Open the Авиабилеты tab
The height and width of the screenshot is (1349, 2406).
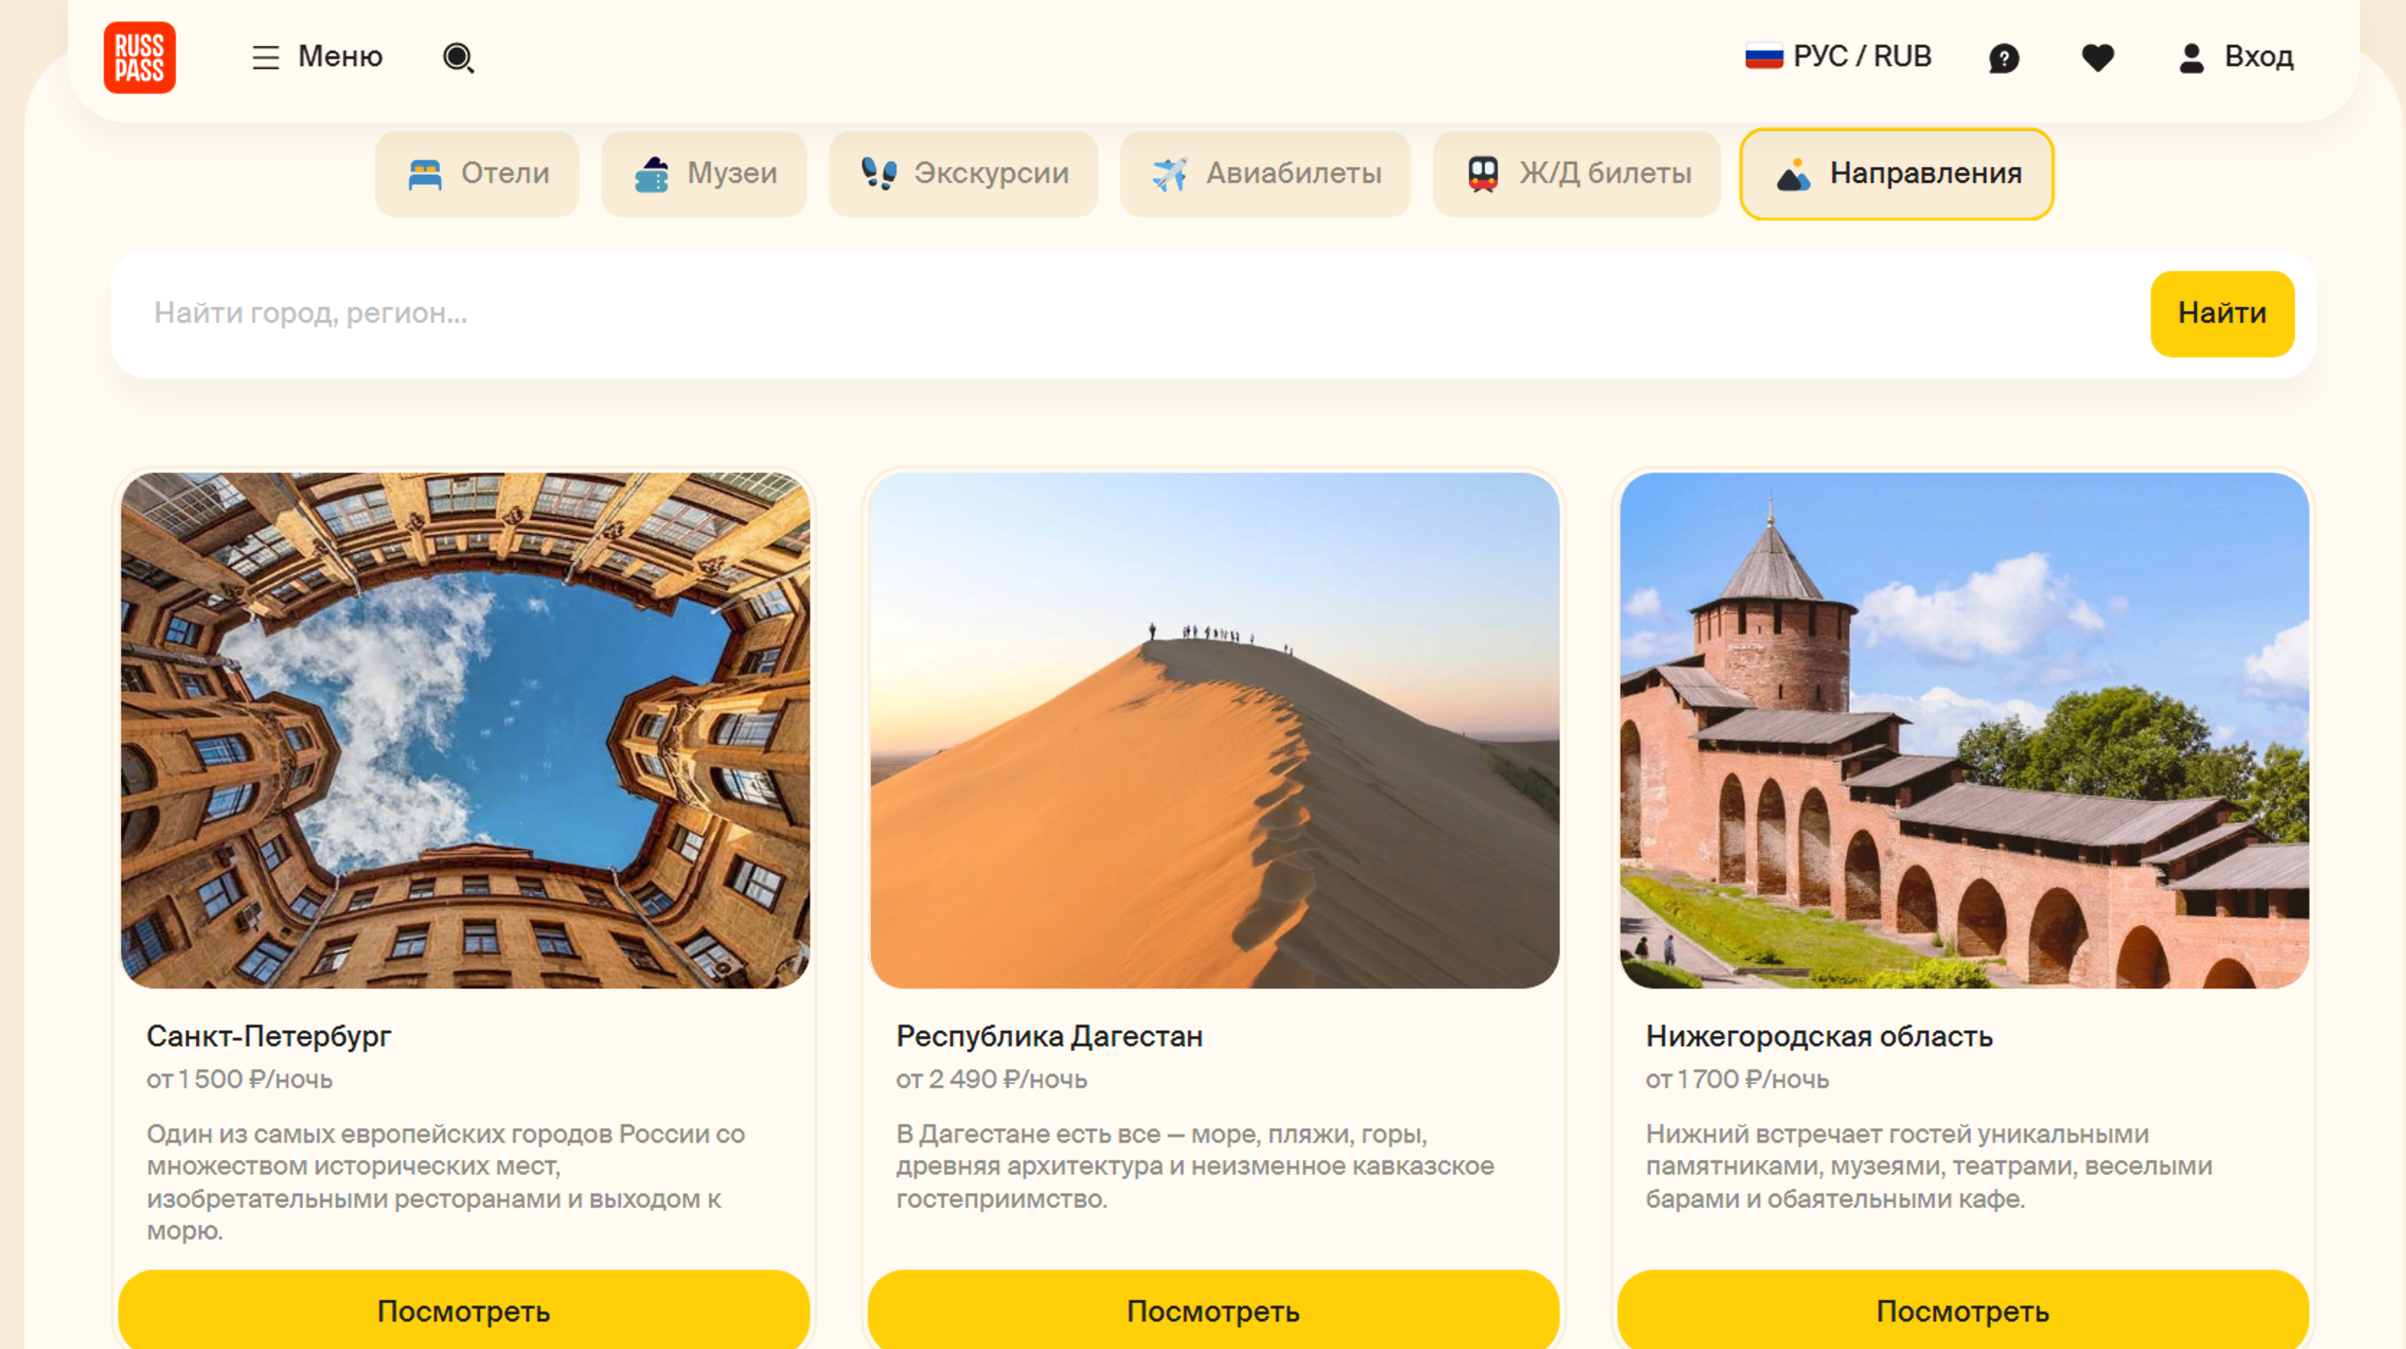click(1265, 174)
